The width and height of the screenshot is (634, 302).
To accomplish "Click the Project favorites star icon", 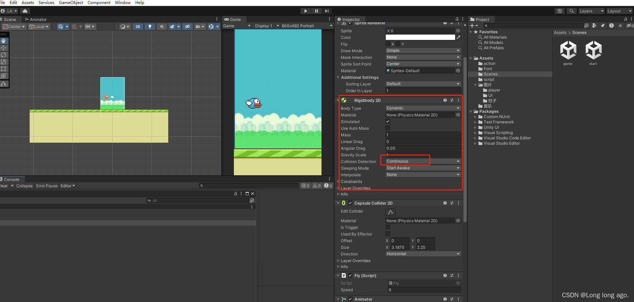I will coord(620,26).
